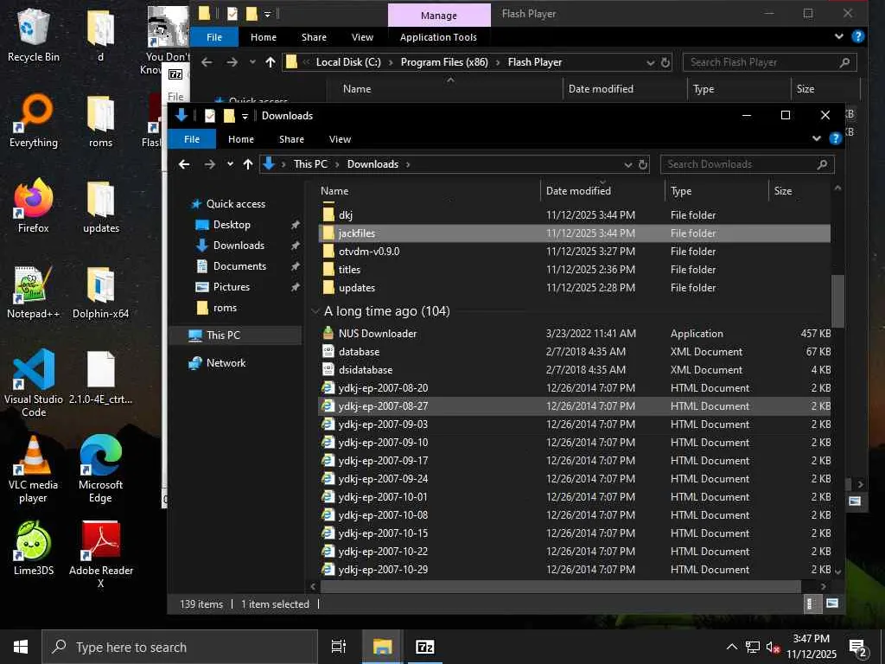
Task: Click the muted volume tray icon
Action: click(x=773, y=648)
